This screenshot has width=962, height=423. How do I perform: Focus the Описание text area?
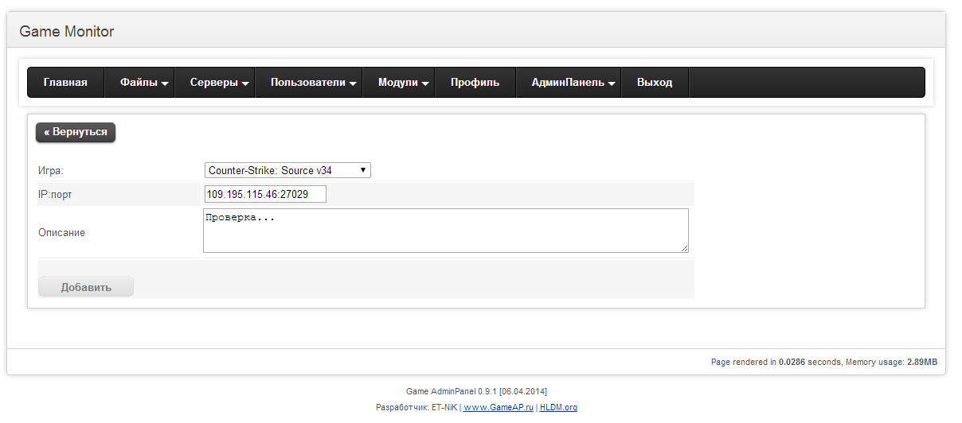(445, 231)
